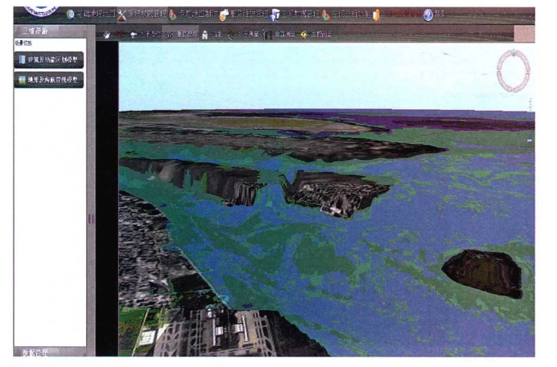Click the north arrow 指北 tool

[x=212, y=35]
